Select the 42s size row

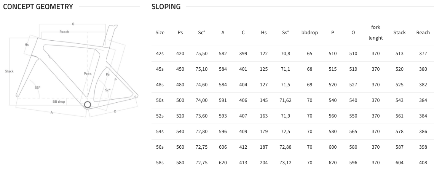tap(293, 54)
